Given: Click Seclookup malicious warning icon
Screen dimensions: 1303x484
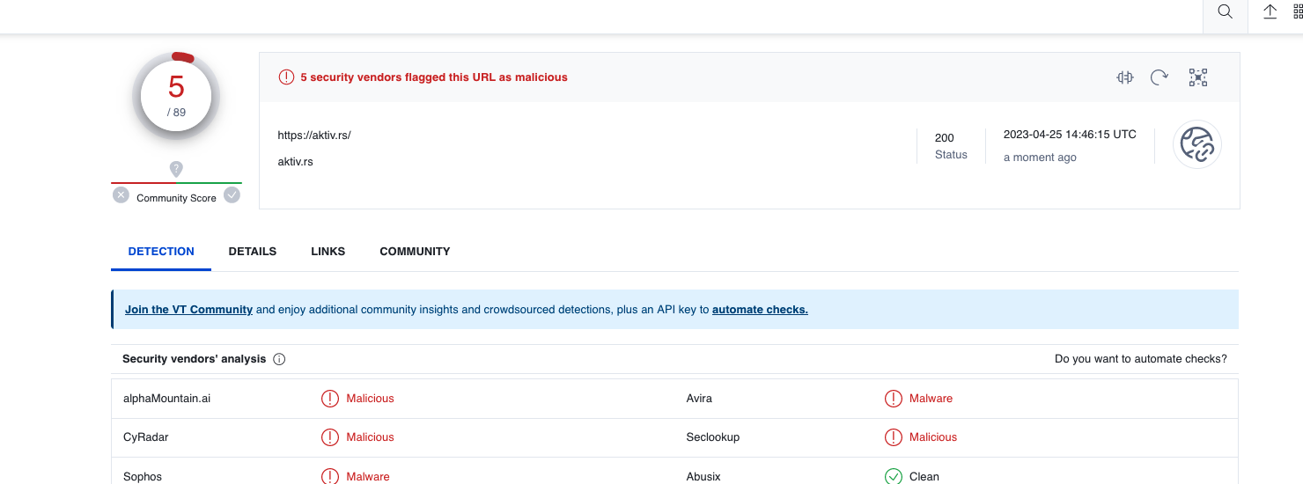Looking at the screenshot, I should click(894, 437).
